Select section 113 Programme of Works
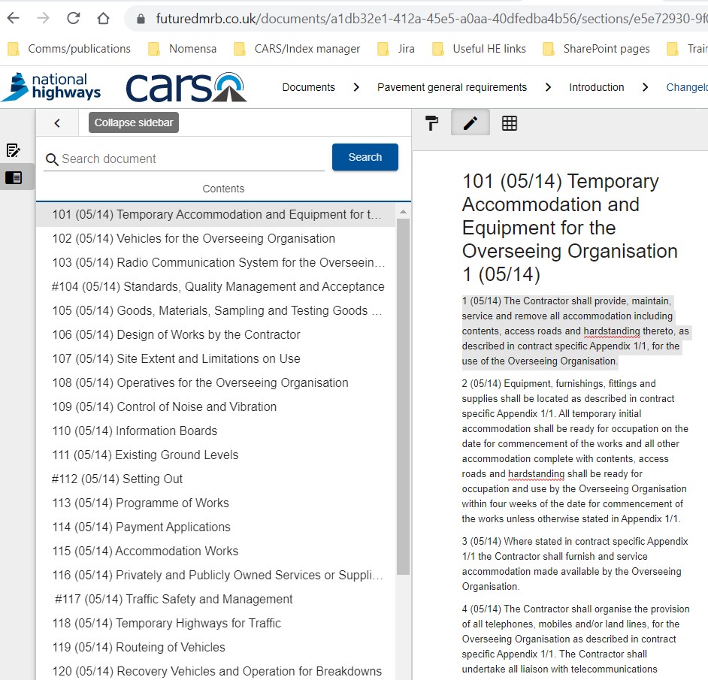This screenshot has height=680, width=708. (x=140, y=503)
